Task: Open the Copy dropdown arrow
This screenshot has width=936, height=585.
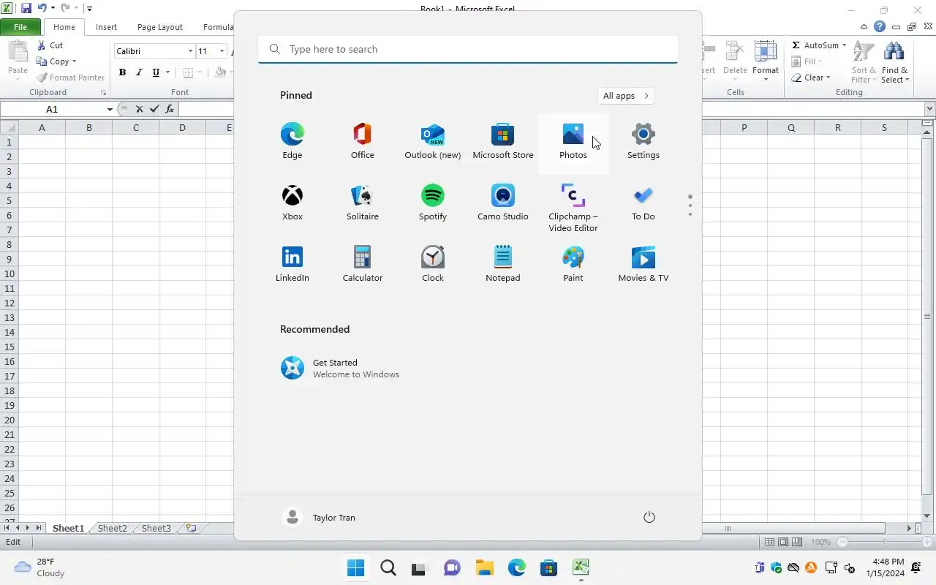Action: click(x=74, y=61)
